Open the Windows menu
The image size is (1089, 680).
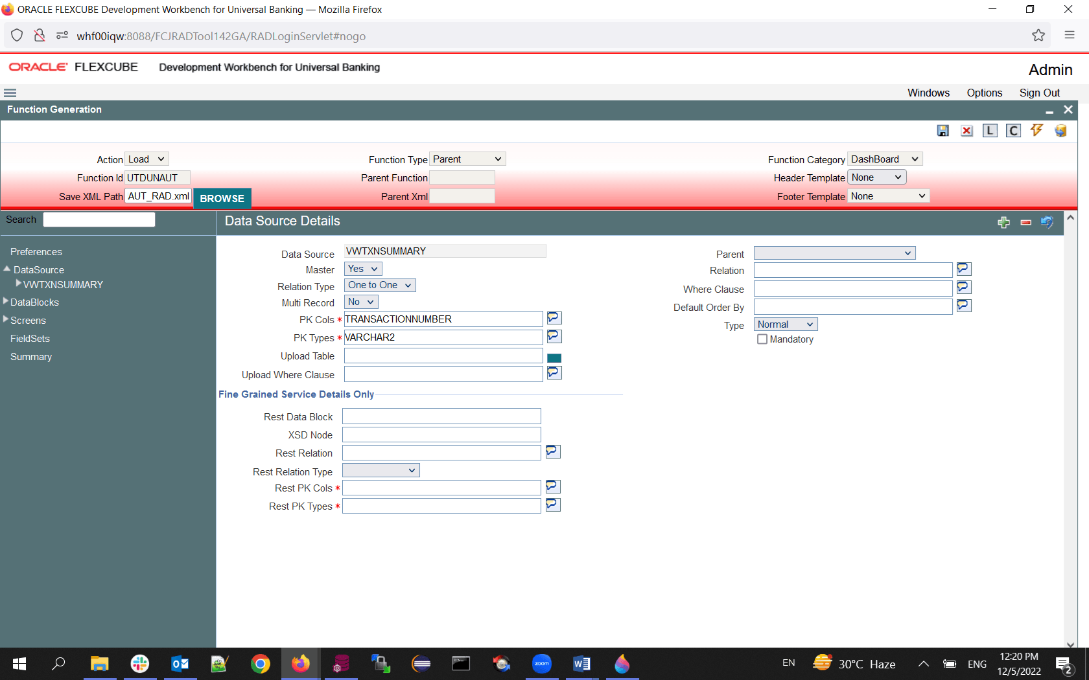coord(928,93)
